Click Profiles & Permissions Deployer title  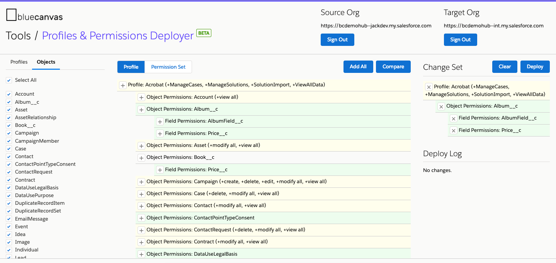click(118, 36)
